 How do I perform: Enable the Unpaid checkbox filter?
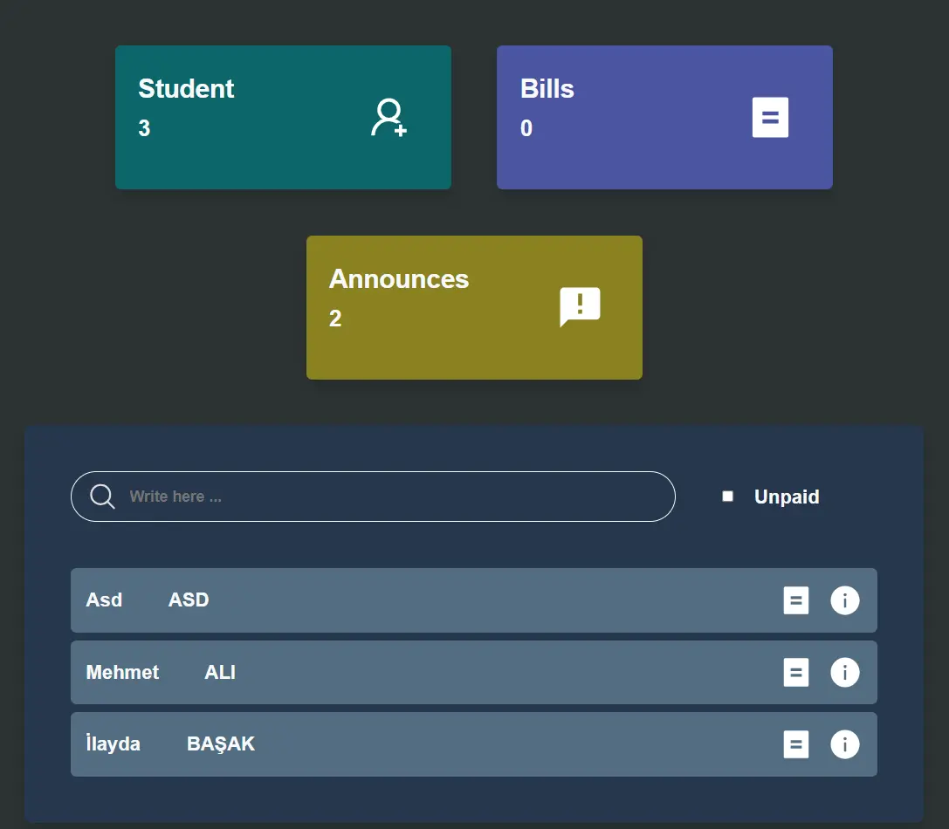pyautogui.click(x=727, y=497)
